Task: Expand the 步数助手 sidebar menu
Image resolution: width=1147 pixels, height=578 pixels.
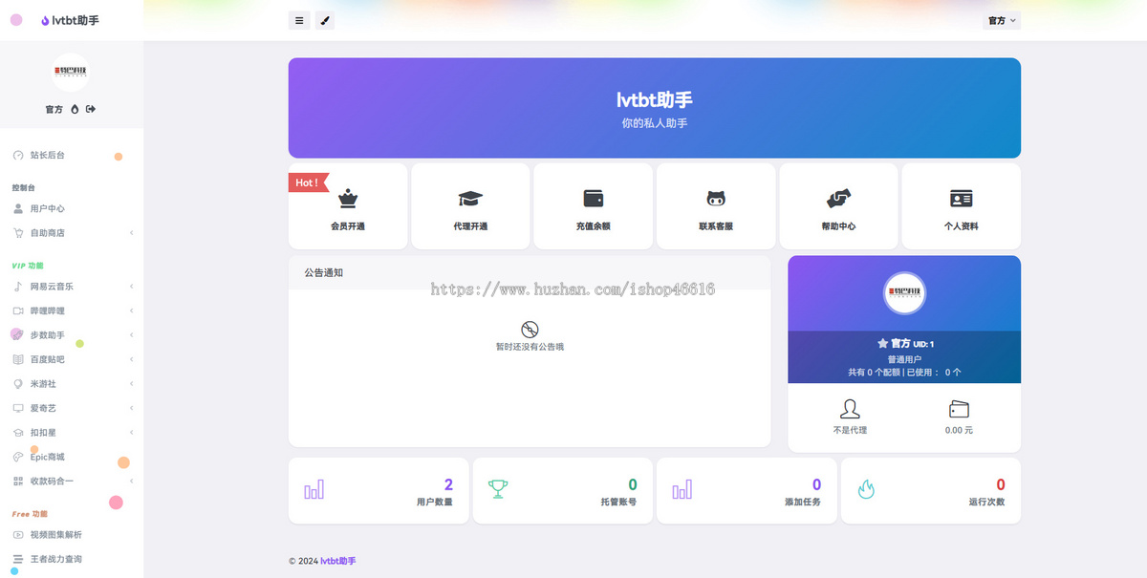Action: point(72,335)
